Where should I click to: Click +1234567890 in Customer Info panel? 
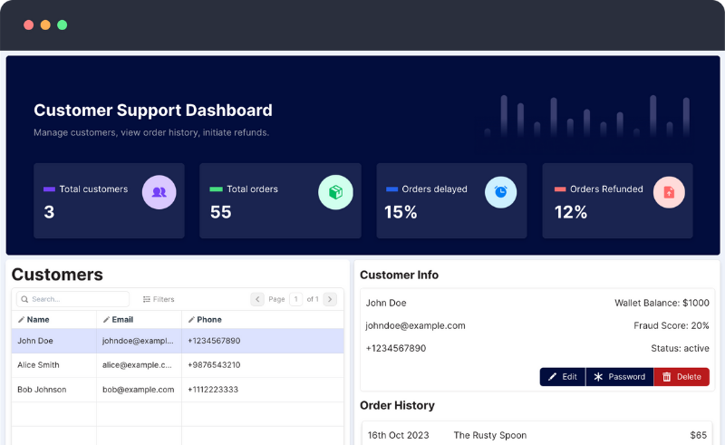(396, 348)
